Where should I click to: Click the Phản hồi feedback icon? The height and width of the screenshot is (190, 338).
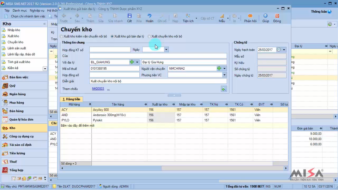click(250, 16)
